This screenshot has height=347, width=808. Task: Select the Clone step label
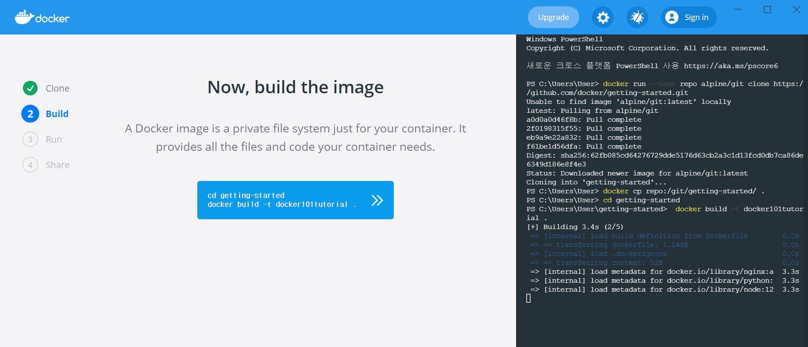(x=58, y=88)
